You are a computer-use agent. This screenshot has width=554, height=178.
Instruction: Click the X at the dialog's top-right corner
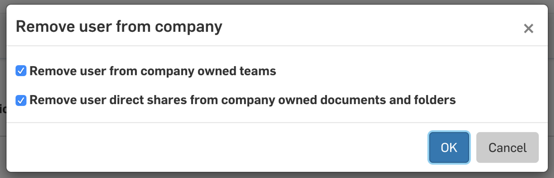tap(528, 28)
